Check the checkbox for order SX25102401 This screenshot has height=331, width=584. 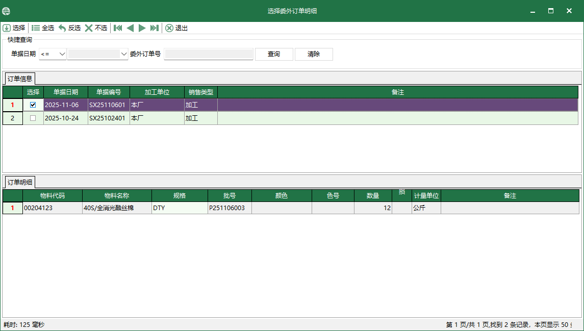[x=33, y=118]
